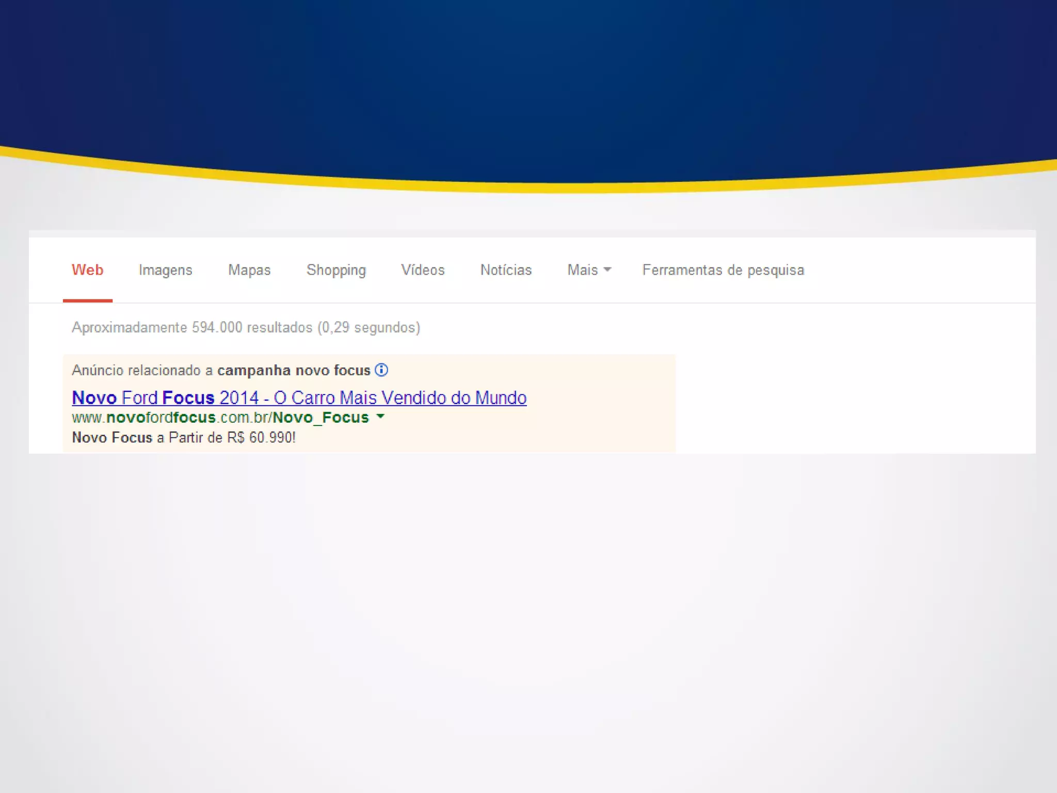Viewport: 1057px width, 793px height.
Task: Click the red underline below Web tab
Action: 87,300
